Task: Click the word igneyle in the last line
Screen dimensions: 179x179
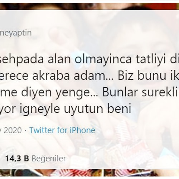Action: pos(39,109)
